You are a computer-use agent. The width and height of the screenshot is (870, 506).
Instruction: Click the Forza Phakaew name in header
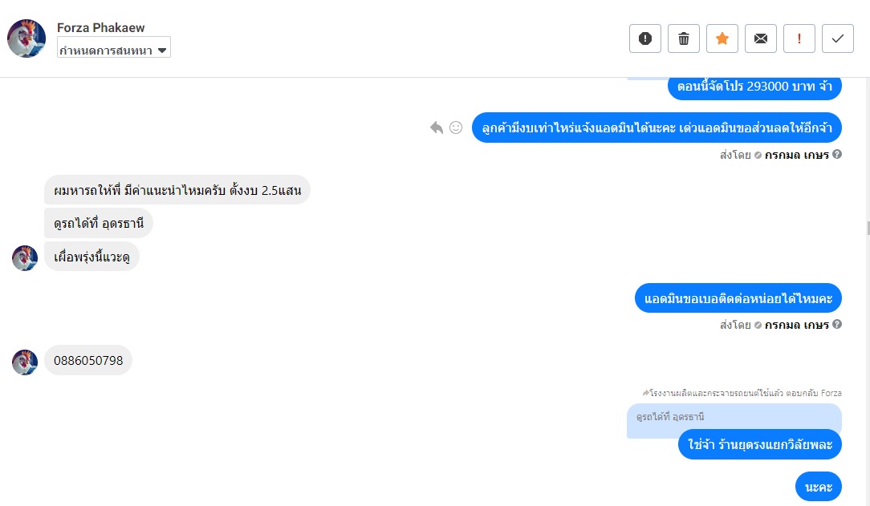(100, 27)
